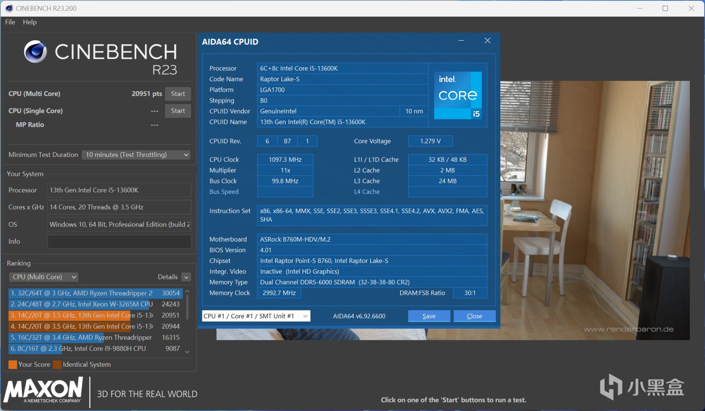Click the AIDA64 v6.92.6600 version text
Screen dimensions: 705x411
(359, 316)
